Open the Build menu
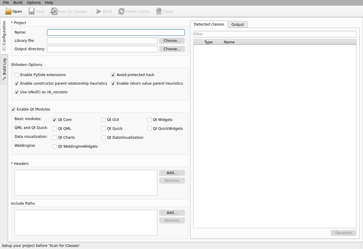 point(18,3)
